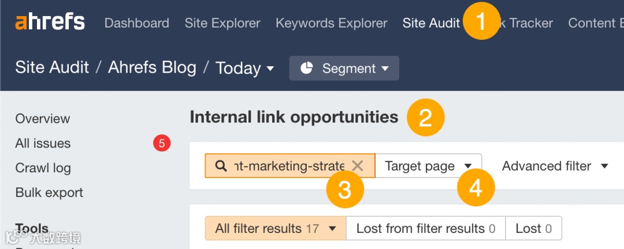Open the Segment dropdown button
624x249 pixels.
click(344, 68)
